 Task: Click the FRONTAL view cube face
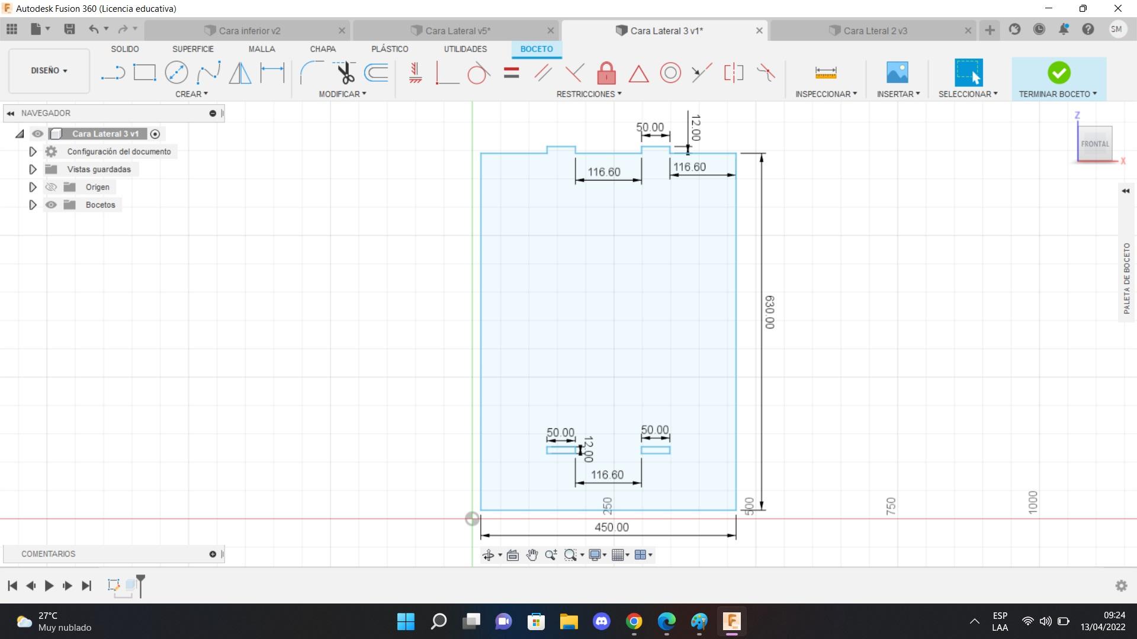(1094, 144)
